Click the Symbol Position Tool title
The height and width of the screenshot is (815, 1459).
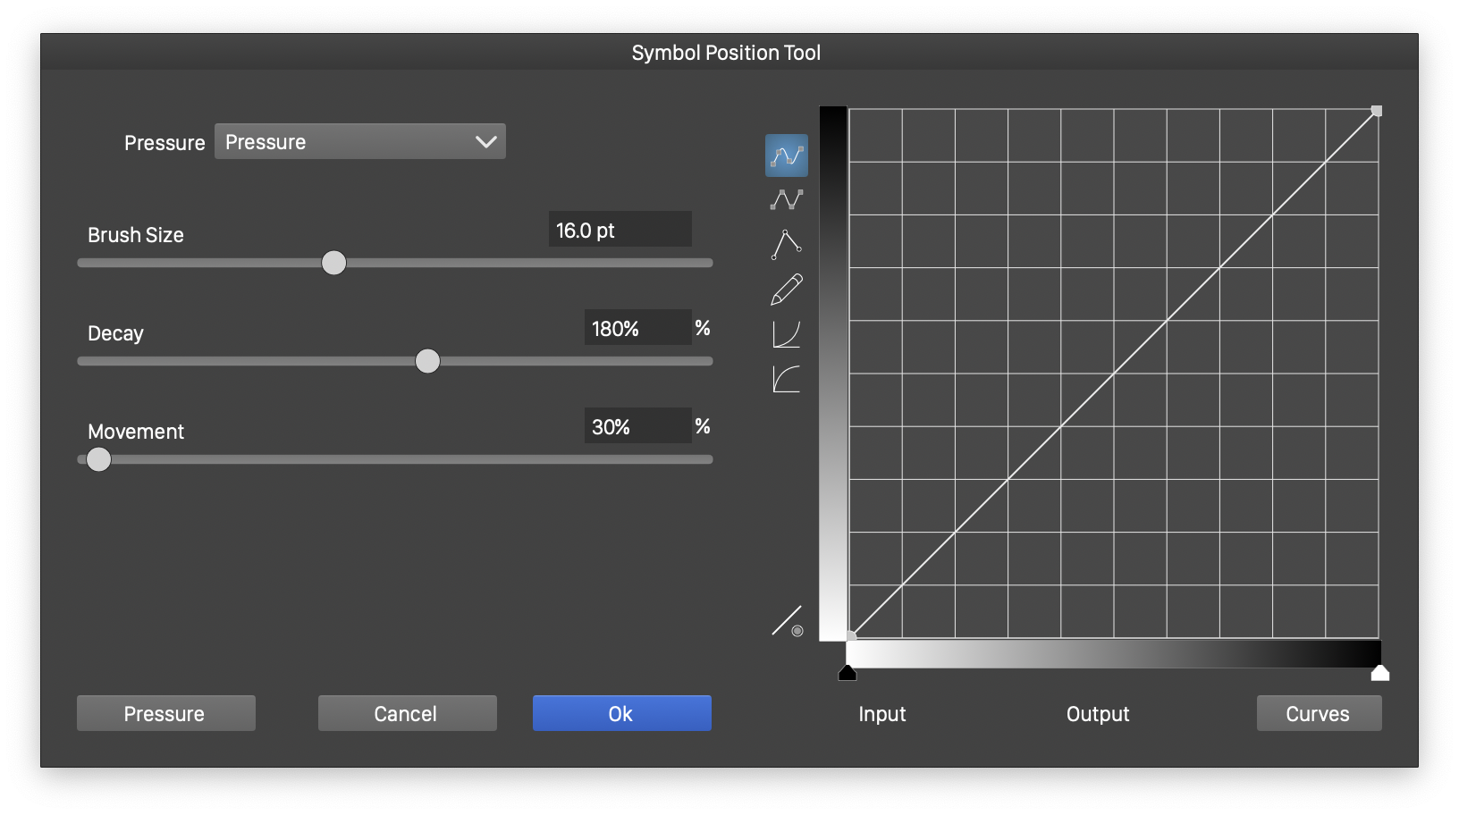pyautogui.click(x=726, y=53)
